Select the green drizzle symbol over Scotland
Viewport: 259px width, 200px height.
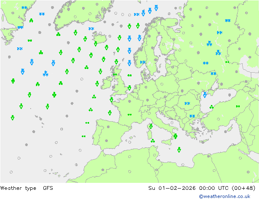(115, 75)
